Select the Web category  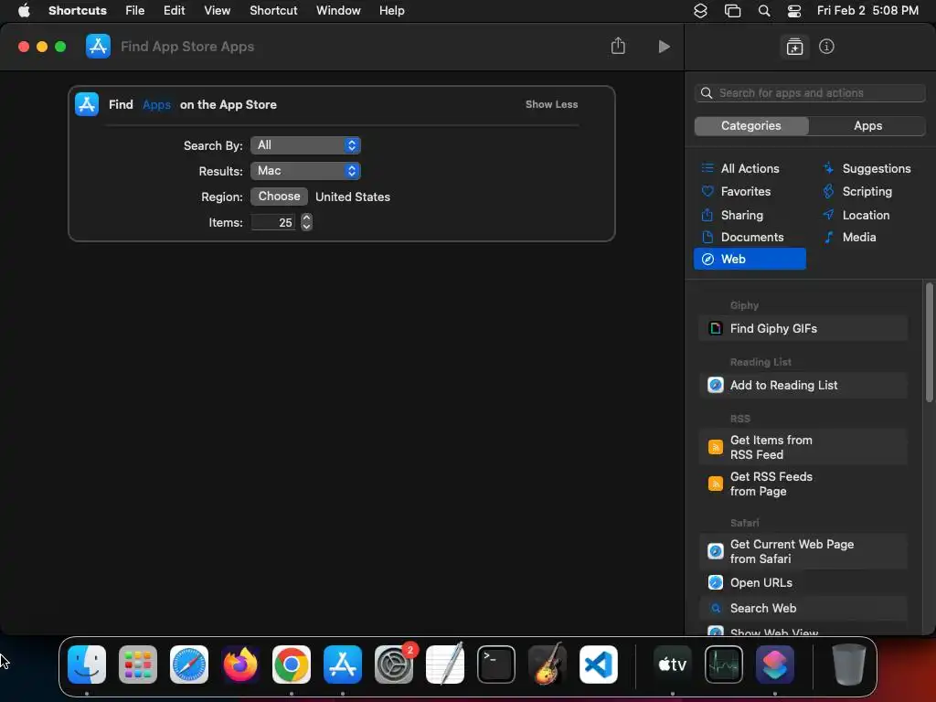tap(750, 259)
